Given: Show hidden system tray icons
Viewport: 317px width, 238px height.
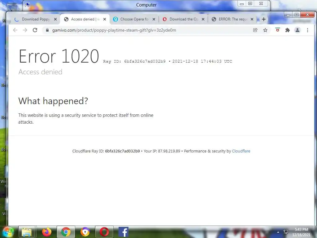Looking at the screenshot, I should (278, 232).
